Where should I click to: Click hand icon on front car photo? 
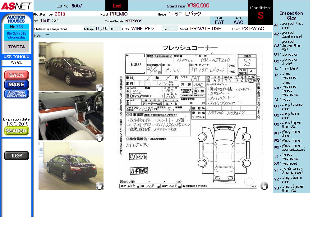coord(99,88)
